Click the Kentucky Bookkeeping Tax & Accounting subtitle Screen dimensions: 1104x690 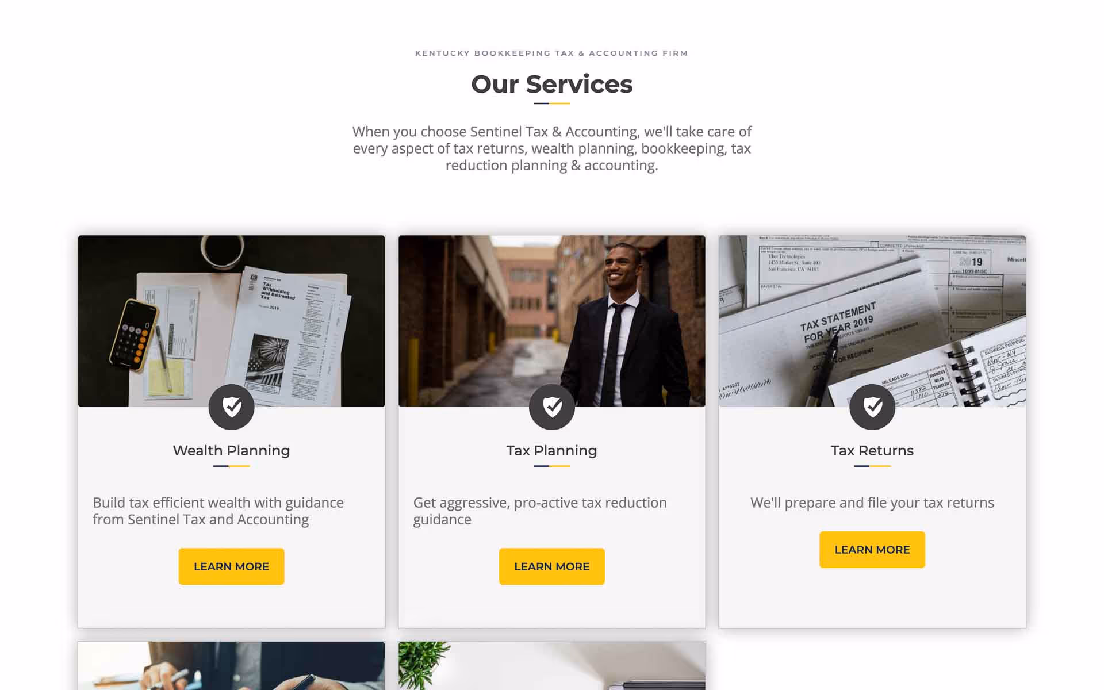pos(551,53)
